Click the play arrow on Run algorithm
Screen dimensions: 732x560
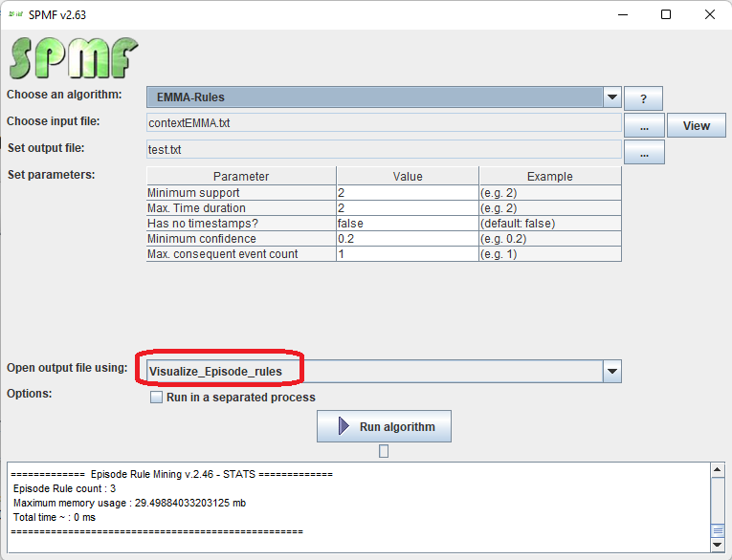click(x=344, y=427)
